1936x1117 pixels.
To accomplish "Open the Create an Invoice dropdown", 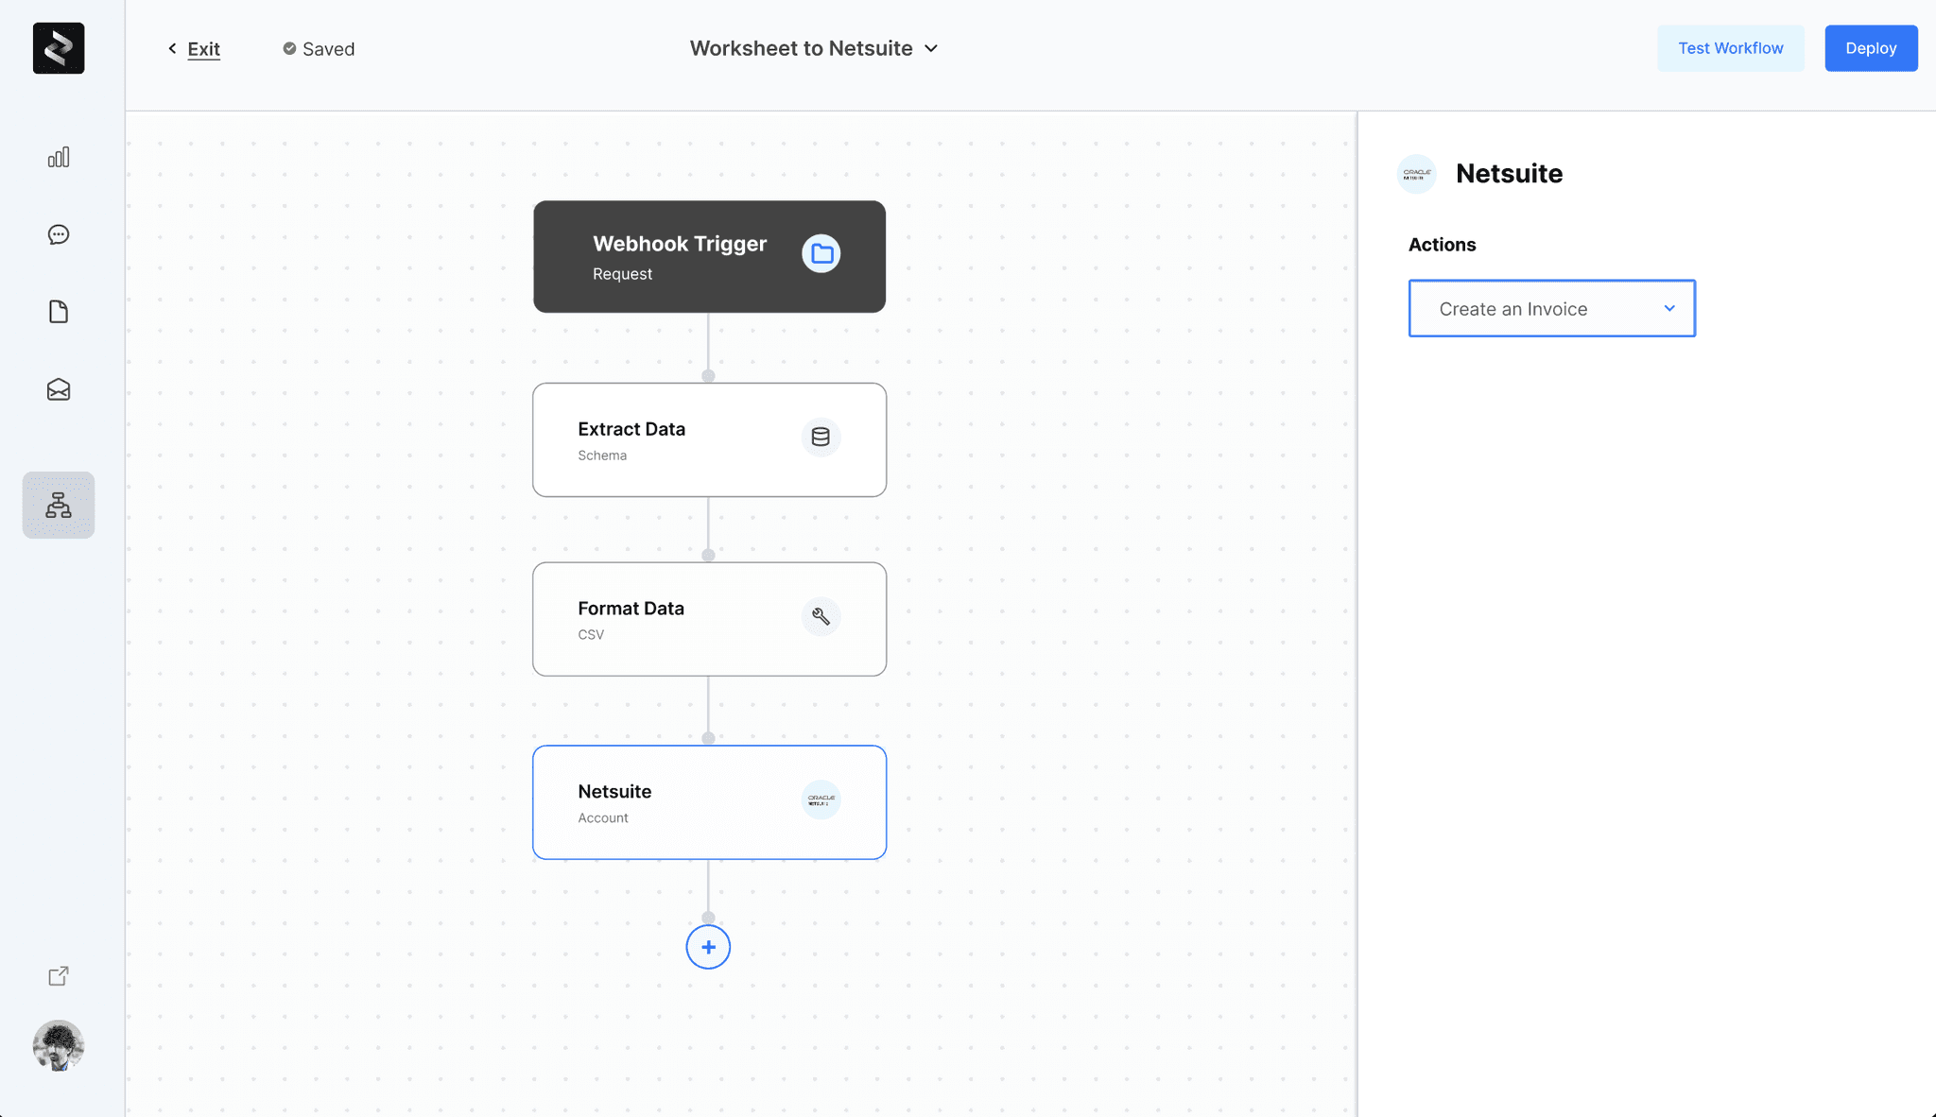I will (1551, 308).
